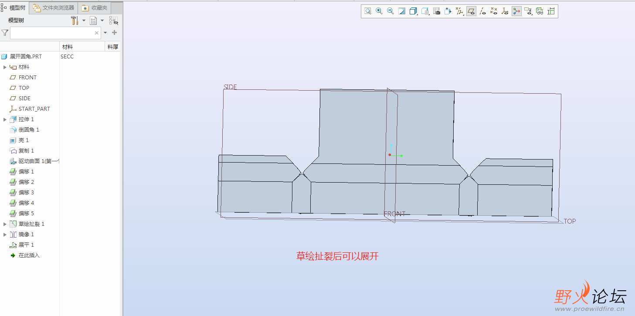Click the 材料 column header
Screen dimensions: 635x316
(68, 47)
